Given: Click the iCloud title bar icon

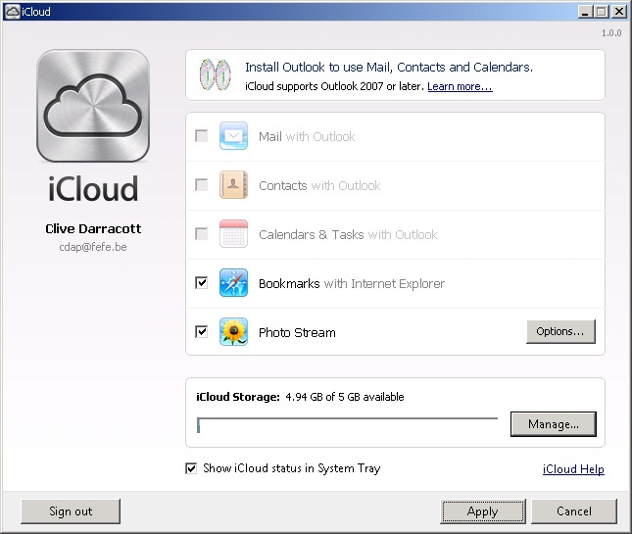Looking at the screenshot, I should [x=11, y=12].
